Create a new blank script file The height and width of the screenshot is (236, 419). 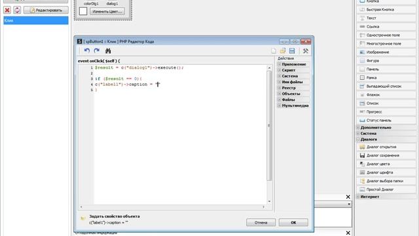click(274, 51)
